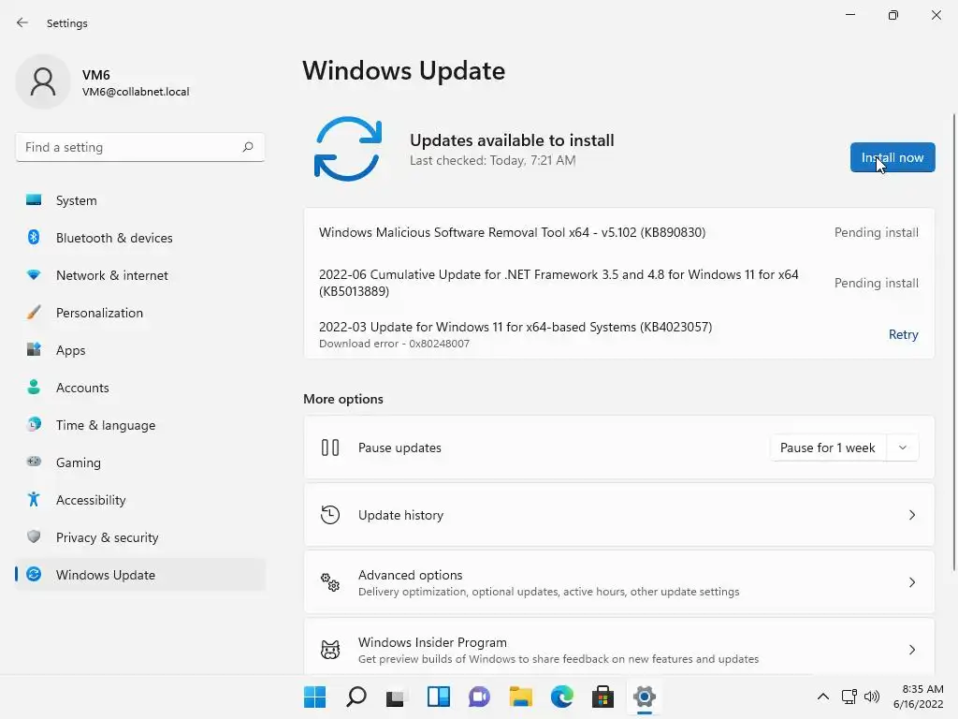Click the large blue update refresh icon
The height and width of the screenshot is (719, 958).
(348, 149)
